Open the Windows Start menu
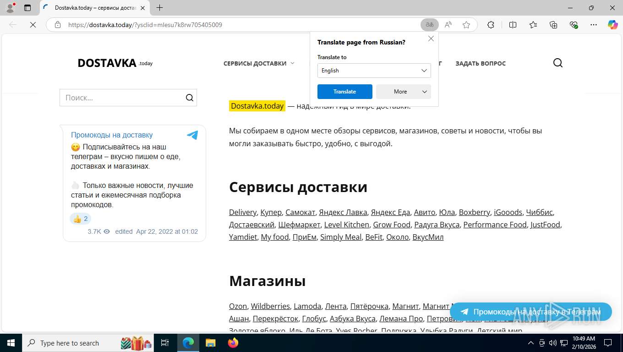 (x=11, y=343)
